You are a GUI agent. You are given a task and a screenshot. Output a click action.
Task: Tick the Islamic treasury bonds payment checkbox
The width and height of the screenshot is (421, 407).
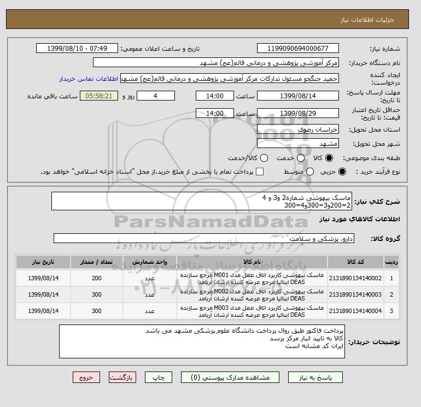click(x=260, y=172)
